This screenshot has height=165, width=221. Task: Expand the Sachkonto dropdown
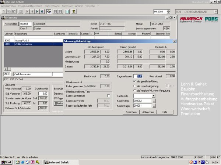click(x=154, y=96)
